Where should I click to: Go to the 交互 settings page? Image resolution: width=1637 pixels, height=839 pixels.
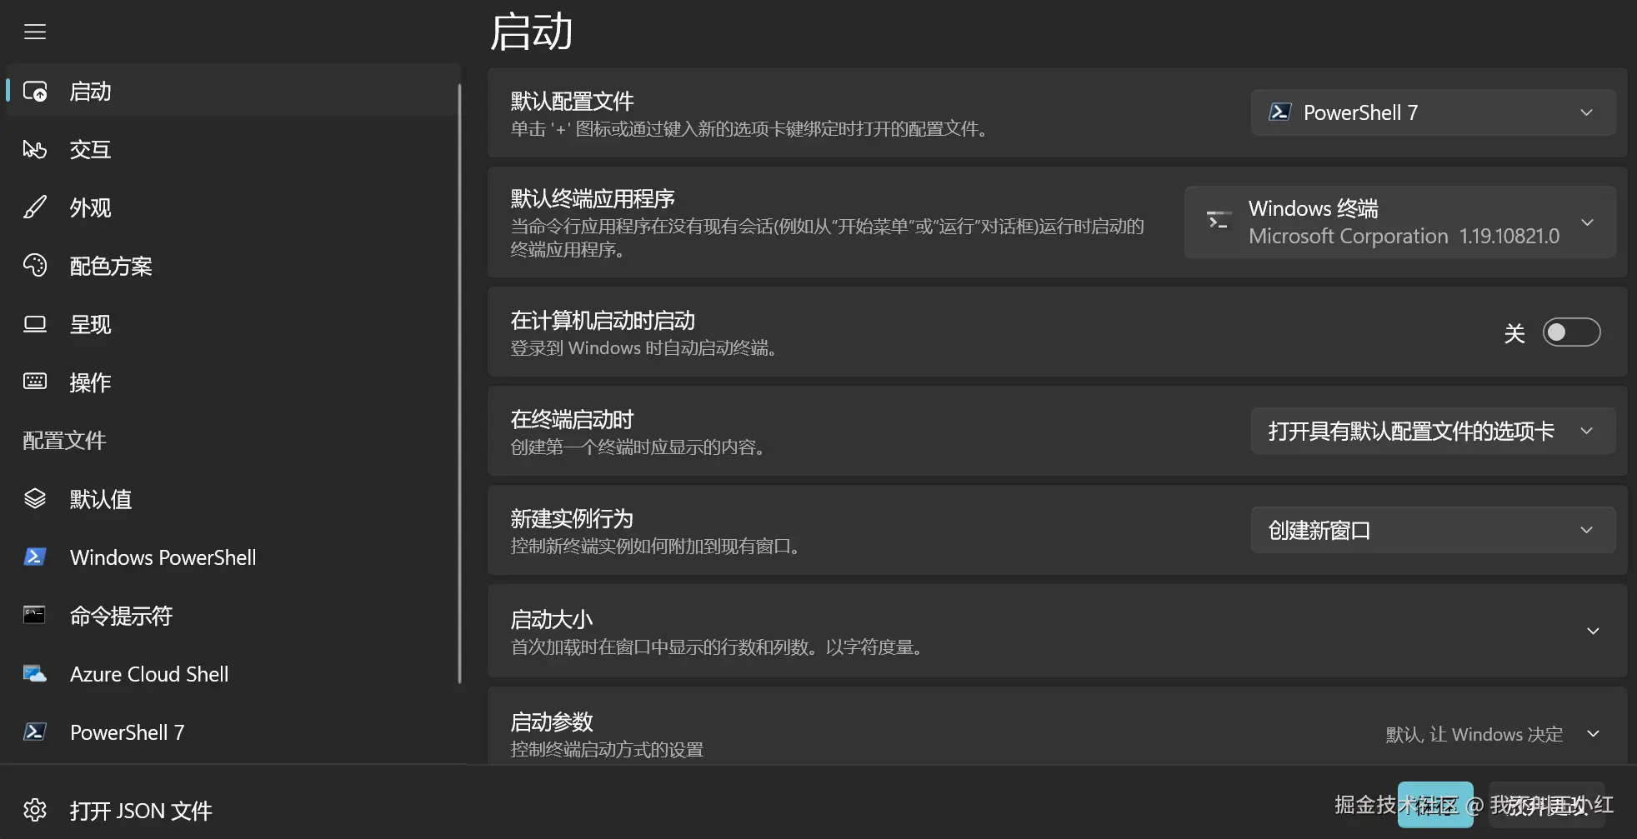coord(233,149)
